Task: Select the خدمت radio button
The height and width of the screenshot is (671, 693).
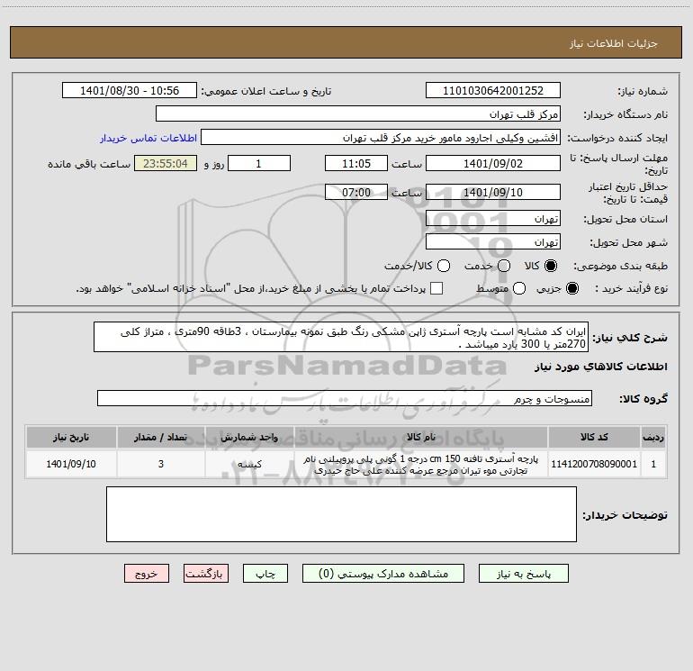Action: pyautogui.click(x=504, y=266)
